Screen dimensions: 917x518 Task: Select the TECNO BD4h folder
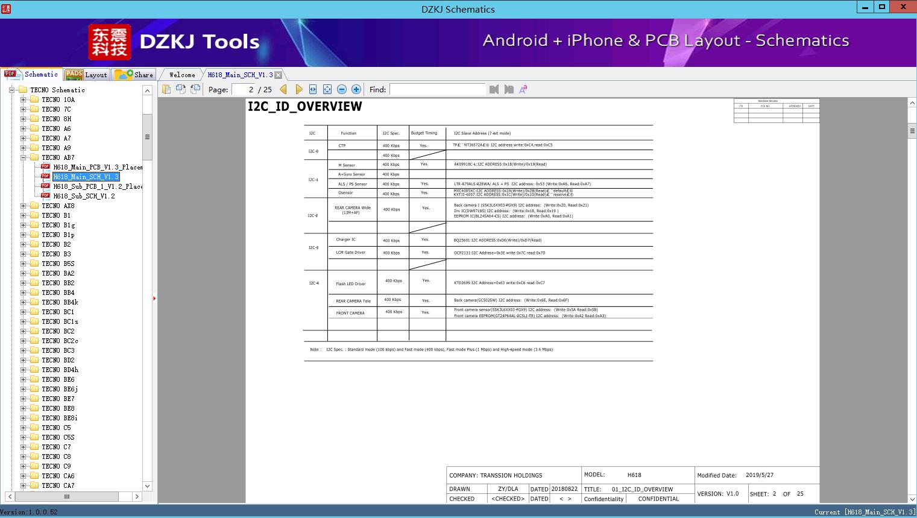[60, 370]
